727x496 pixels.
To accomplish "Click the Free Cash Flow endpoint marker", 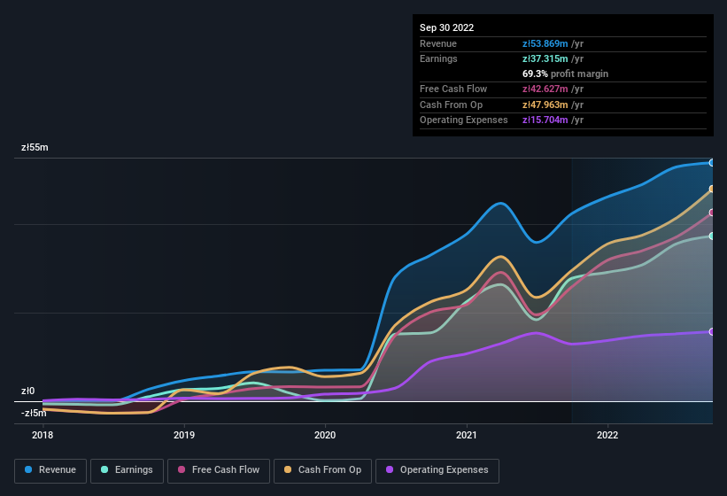I will pyautogui.click(x=712, y=213).
